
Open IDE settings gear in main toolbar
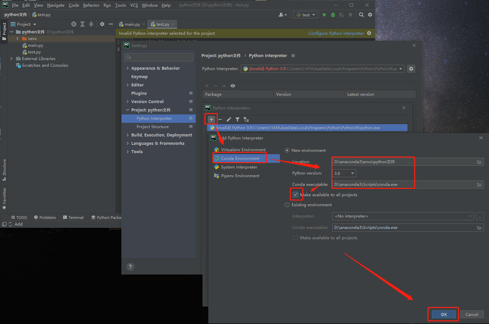tap(370, 15)
